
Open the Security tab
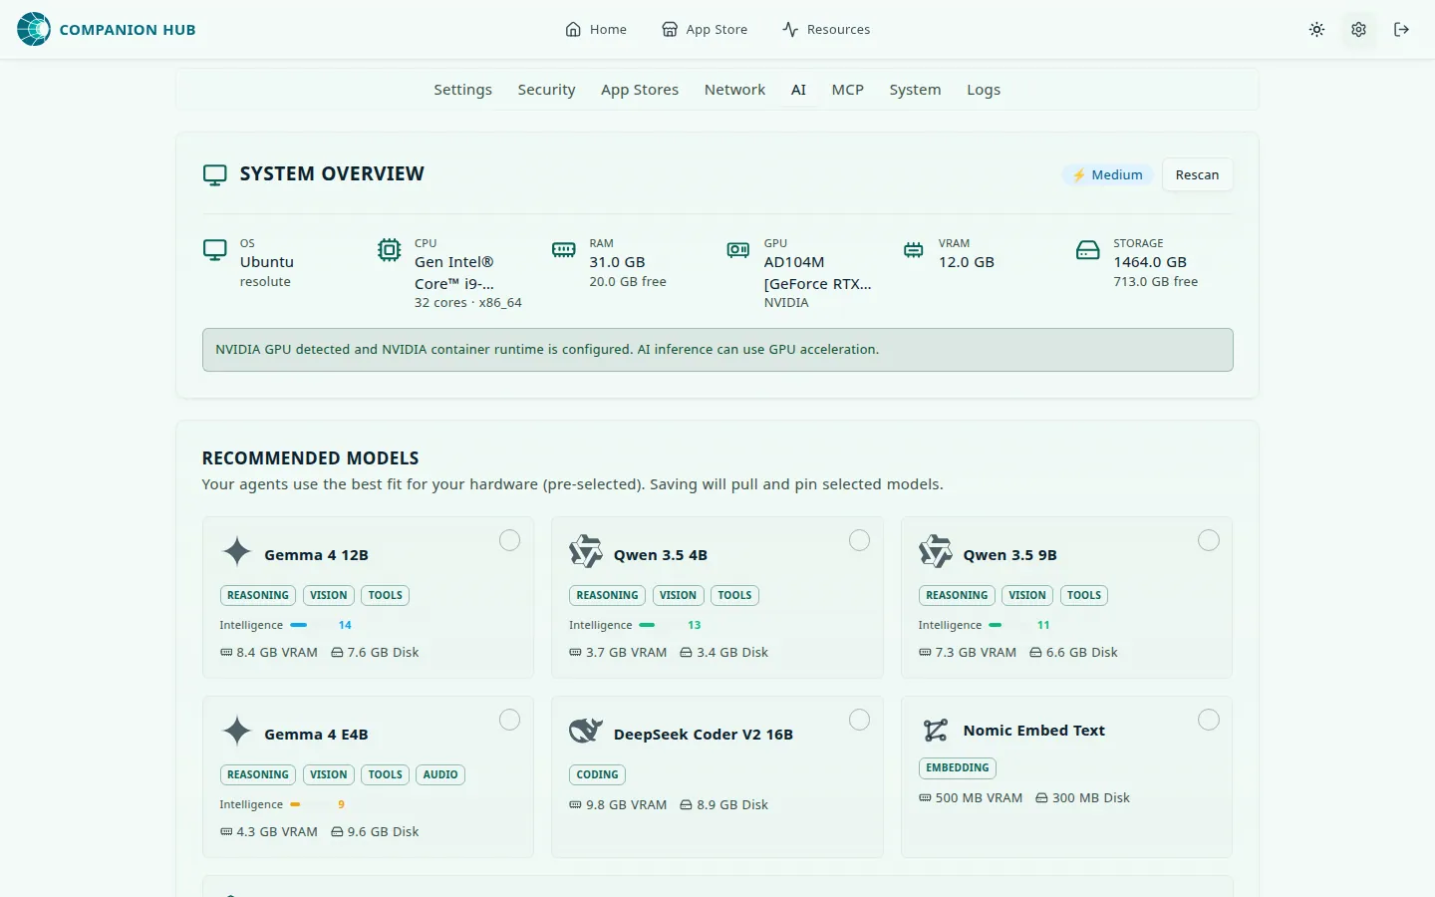coord(546,90)
